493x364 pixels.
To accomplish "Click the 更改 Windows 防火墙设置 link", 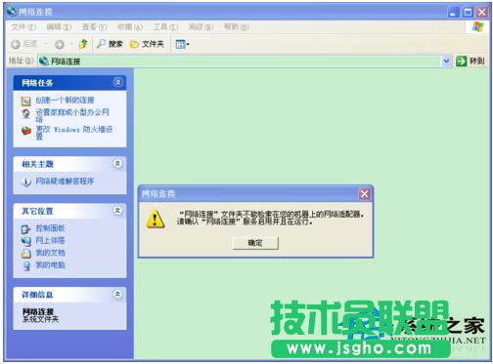I will (74, 133).
